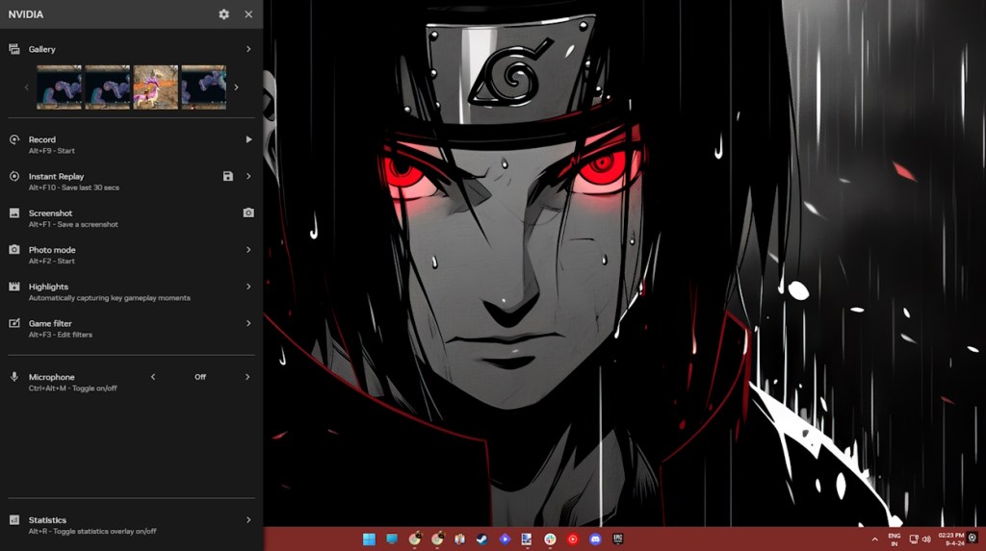This screenshot has width=986, height=551.
Task: Open NVIDIA overlay settings gear
Action: [223, 13]
